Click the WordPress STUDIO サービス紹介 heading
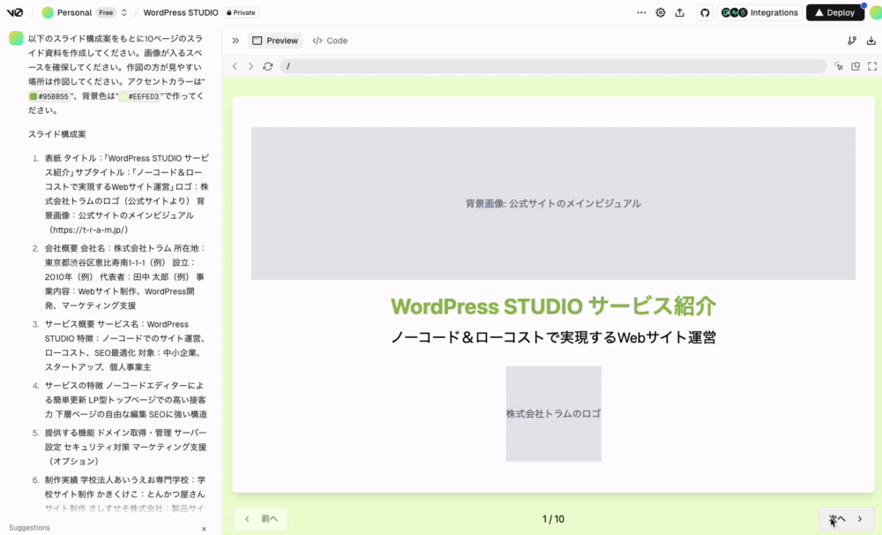 point(554,306)
